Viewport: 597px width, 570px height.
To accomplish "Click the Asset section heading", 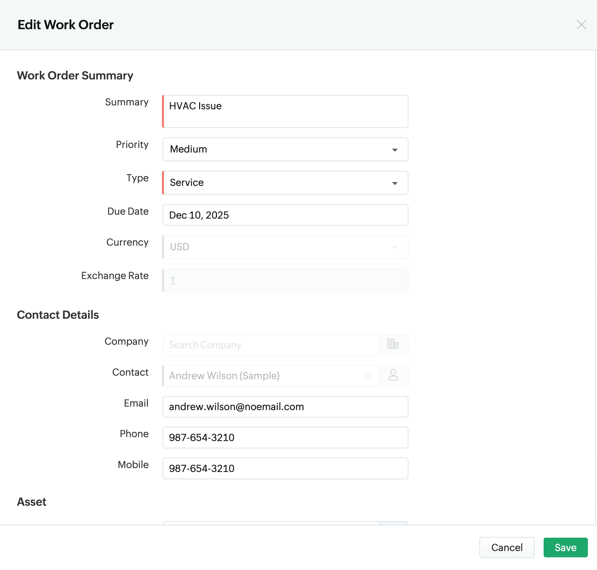I will (x=32, y=502).
